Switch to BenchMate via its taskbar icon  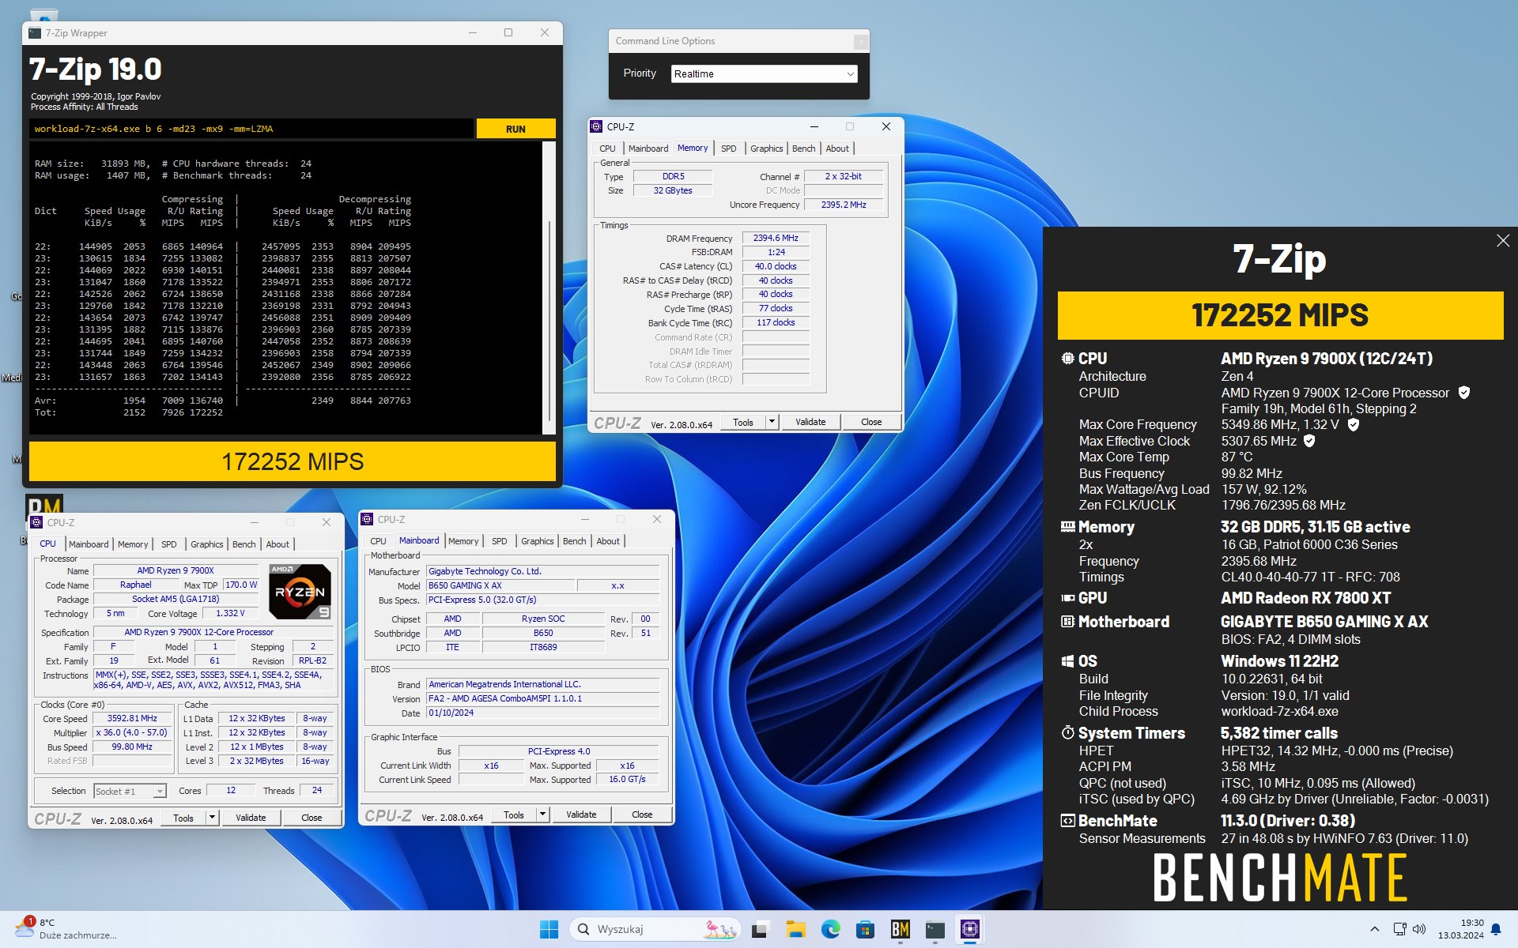[x=900, y=929]
